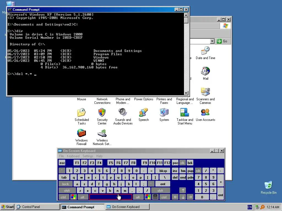
Task: Click the space bar on On-Screen Keyboard
Action: click(111, 197)
